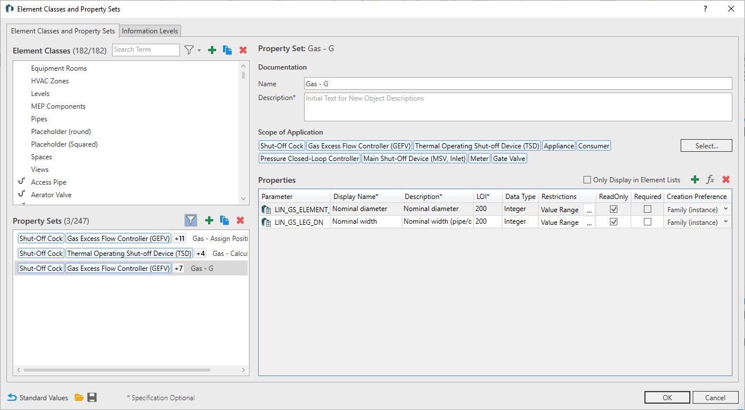Select the Gas - Calcul property set row
Screen dimensions: 745x410
tap(131, 253)
